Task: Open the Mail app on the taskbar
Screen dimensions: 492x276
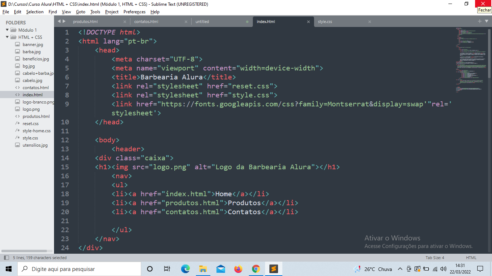Action: click(221, 269)
